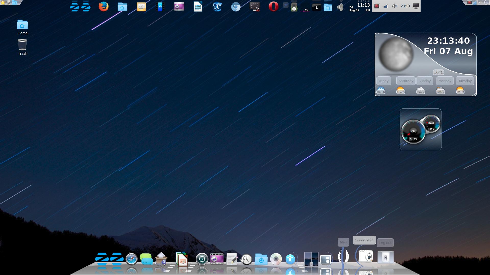Select the Monday forecast tab
This screenshot has width=490, height=275.
click(x=445, y=81)
